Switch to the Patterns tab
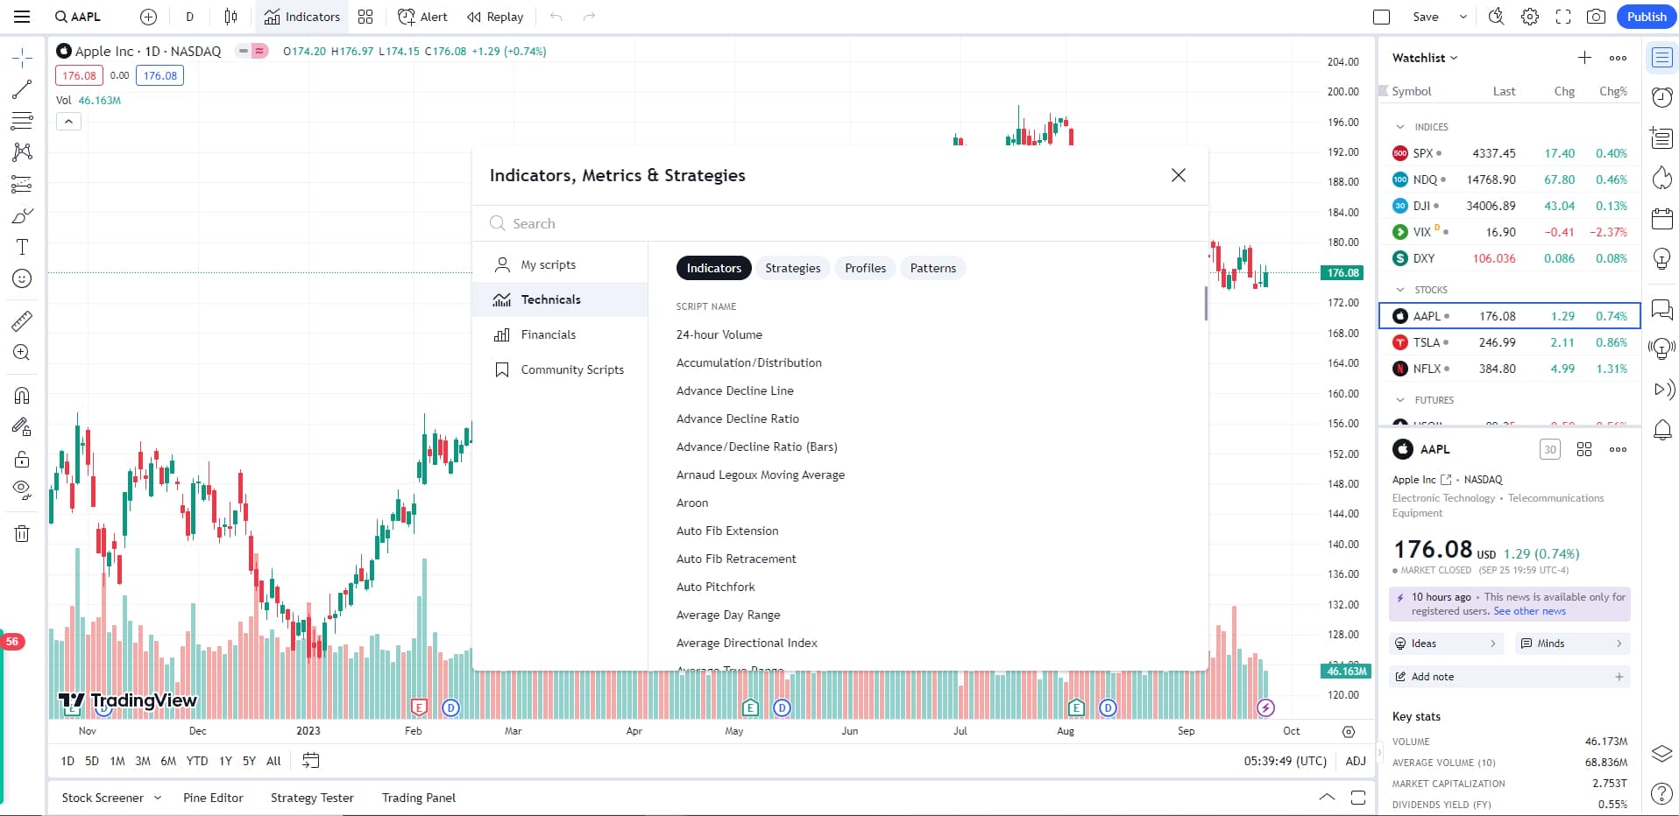The image size is (1679, 816). 932,268
